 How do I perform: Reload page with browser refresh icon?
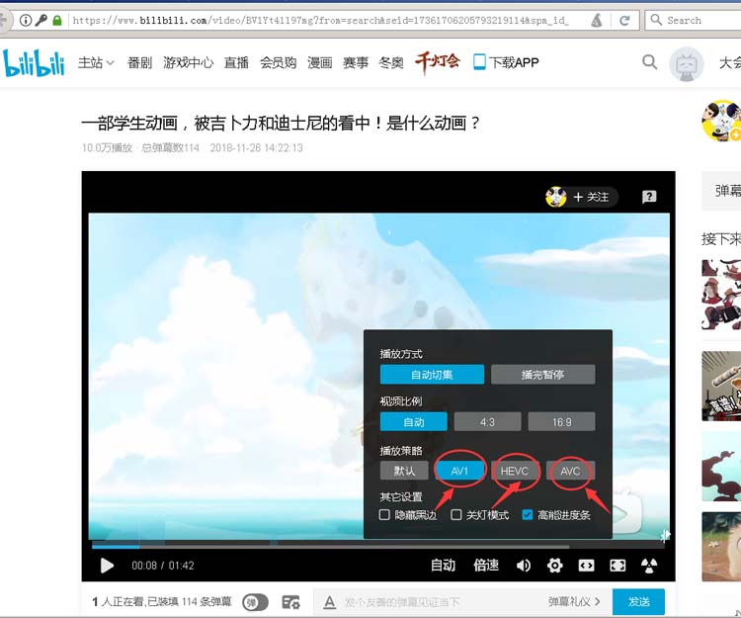[624, 20]
